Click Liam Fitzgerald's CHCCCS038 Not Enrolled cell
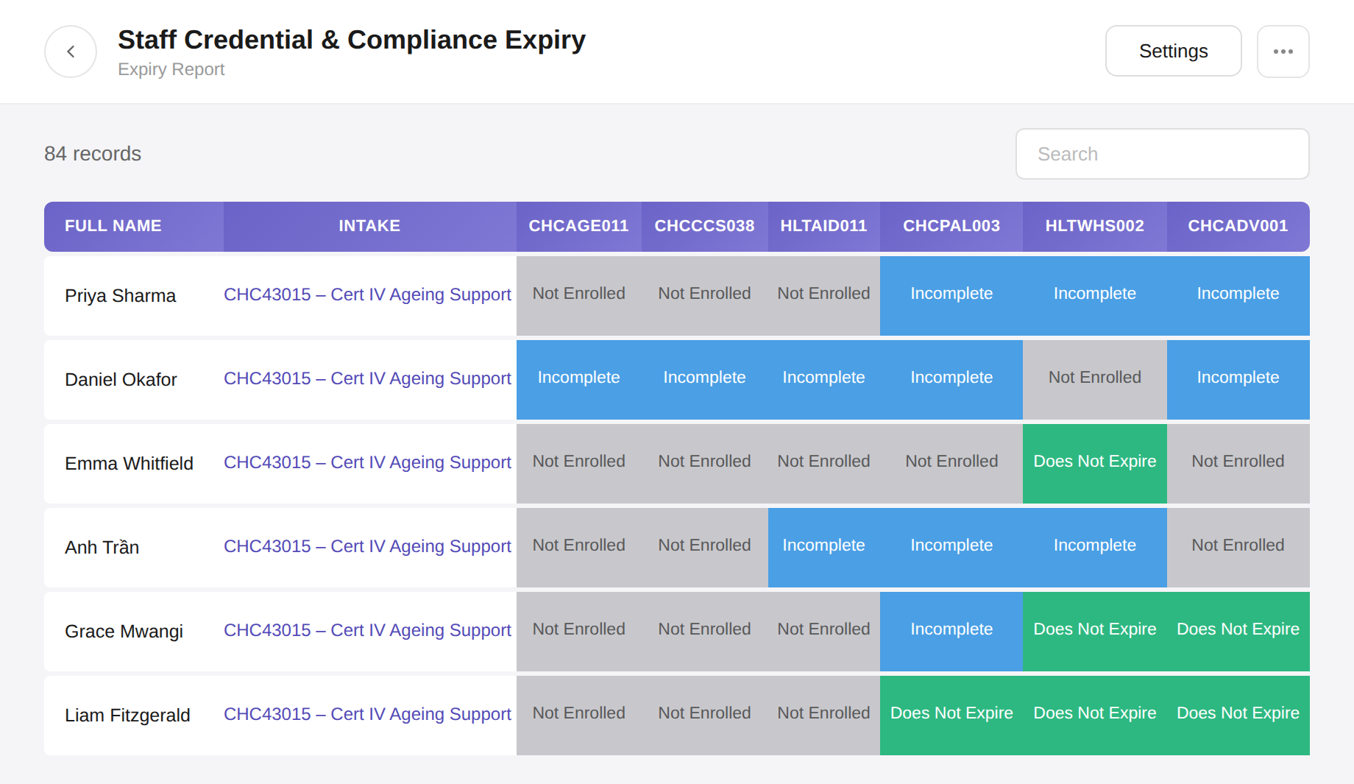 tap(704, 716)
